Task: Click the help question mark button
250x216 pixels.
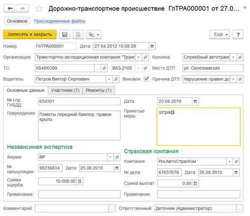Action: tap(238, 35)
